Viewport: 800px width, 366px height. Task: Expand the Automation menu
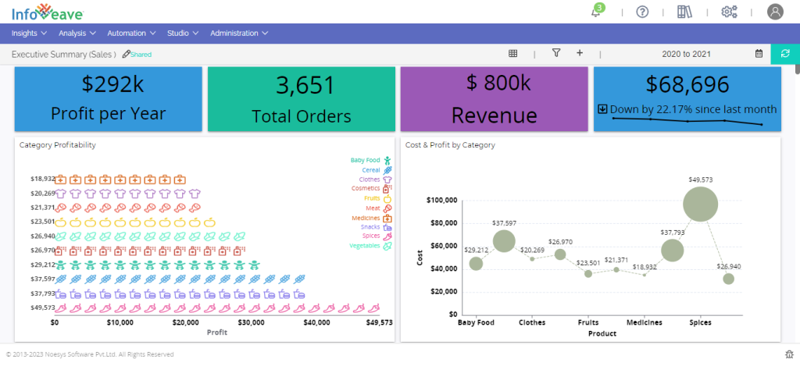tap(131, 34)
